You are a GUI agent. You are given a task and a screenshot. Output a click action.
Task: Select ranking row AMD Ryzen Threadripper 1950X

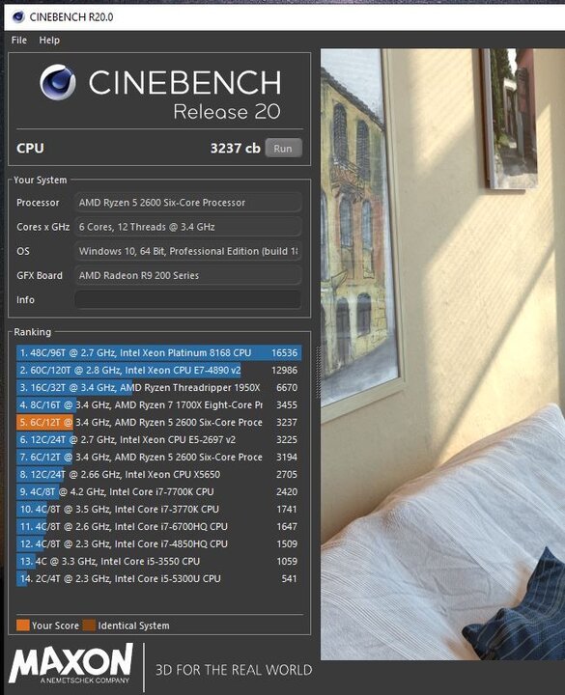click(158, 387)
